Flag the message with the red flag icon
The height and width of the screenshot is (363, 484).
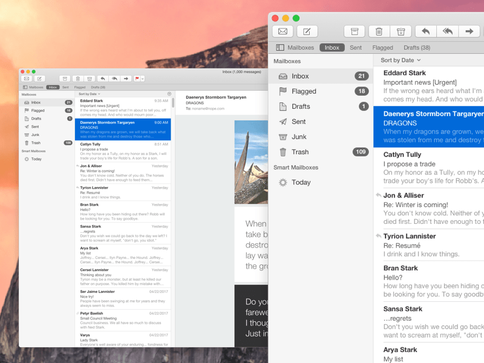[x=137, y=78]
